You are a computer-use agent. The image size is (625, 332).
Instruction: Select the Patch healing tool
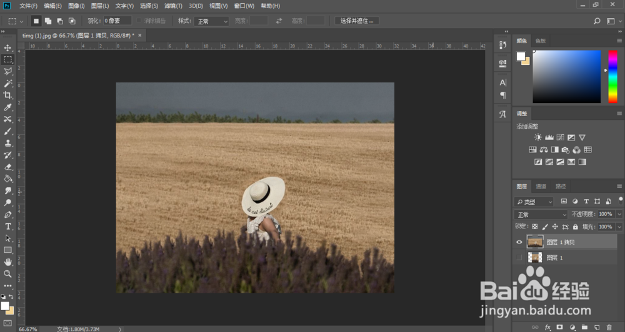pyautogui.click(x=7, y=119)
